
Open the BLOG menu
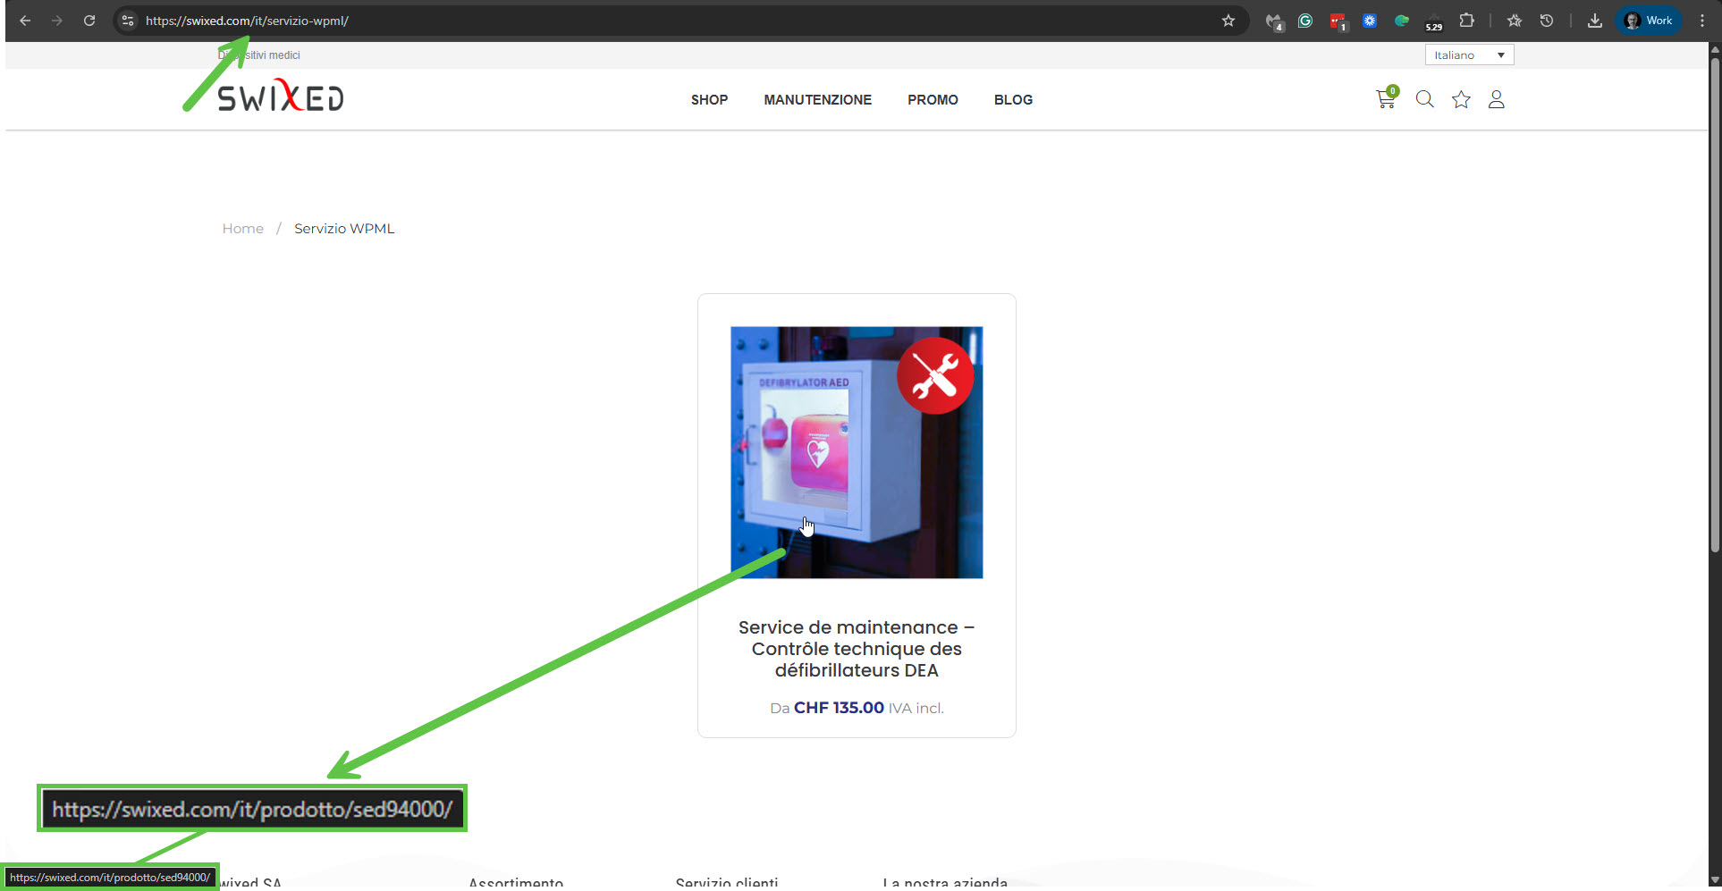tap(1013, 100)
